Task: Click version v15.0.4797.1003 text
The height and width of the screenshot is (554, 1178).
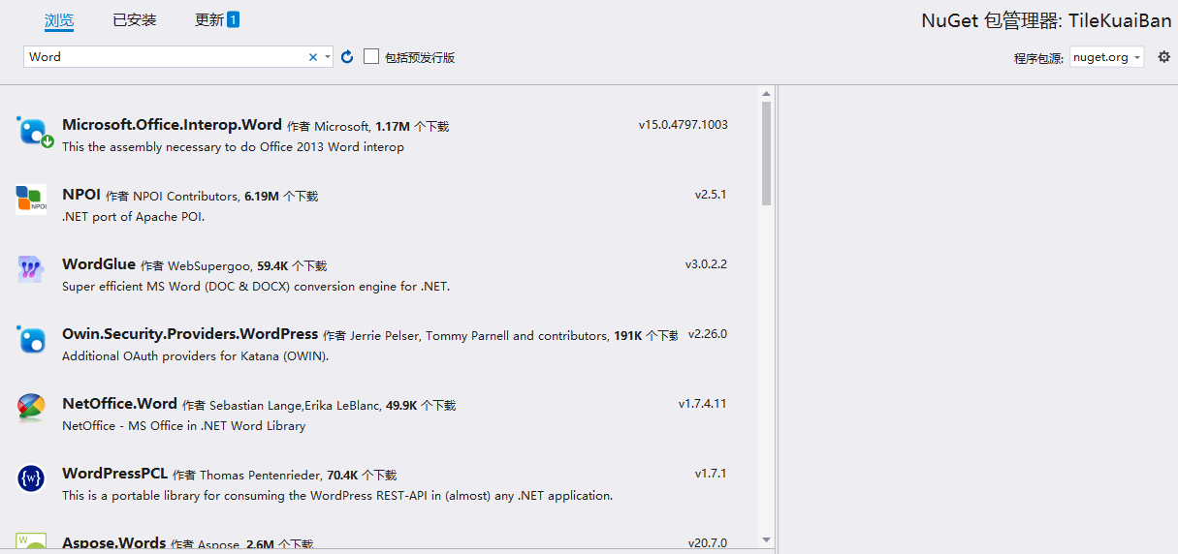Action: click(684, 125)
